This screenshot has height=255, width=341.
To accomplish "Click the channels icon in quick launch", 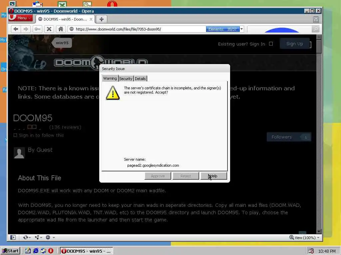I will tap(43, 251).
